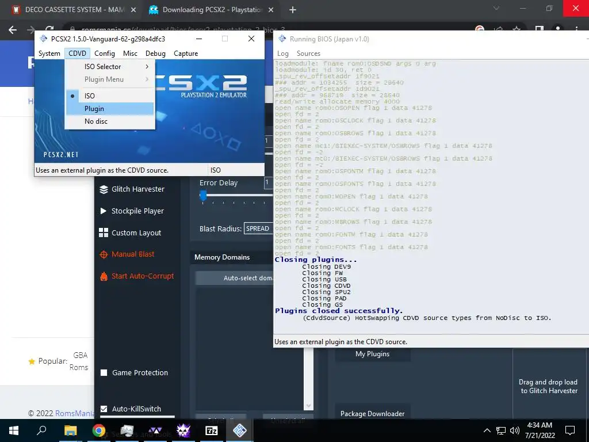Close the DECO CASSETTE SYSTEM tab
589x442 pixels.
133,10
